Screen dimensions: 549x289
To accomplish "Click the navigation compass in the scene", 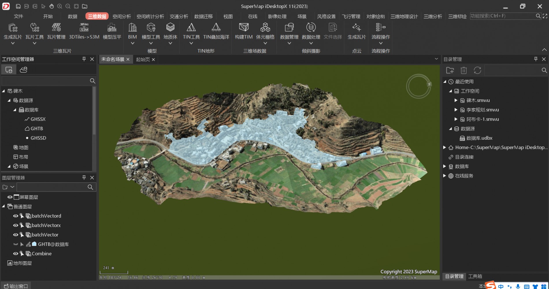I will tap(419, 86).
